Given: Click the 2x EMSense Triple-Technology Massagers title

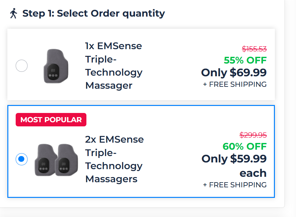Looking at the screenshot, I should (x=114, y=159).
